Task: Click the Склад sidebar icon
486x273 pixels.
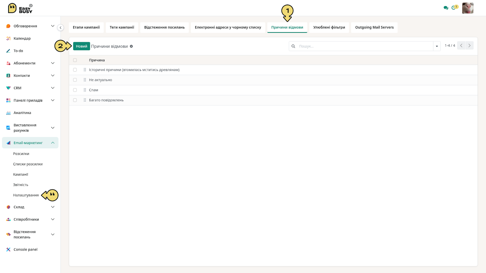Action: pyautogui.click(x=8, y=207)
